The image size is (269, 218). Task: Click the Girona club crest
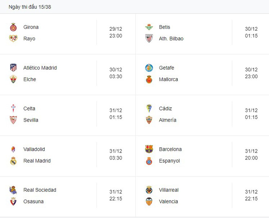(13, 27)
